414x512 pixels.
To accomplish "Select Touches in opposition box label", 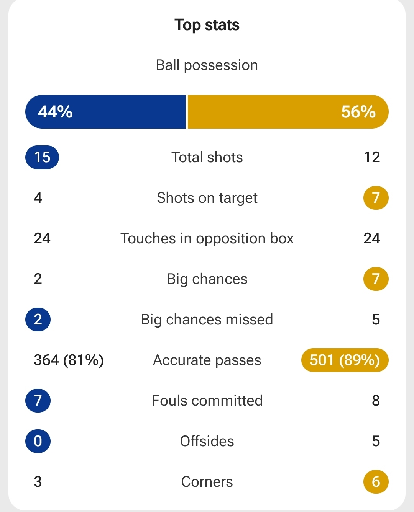I will [207, 239].
